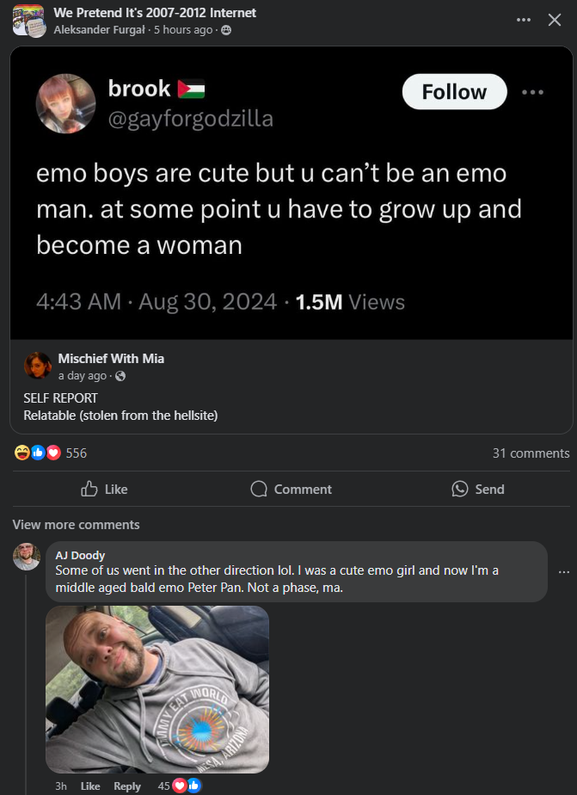Send the post via WhatsApp

[x=478, y=489]
